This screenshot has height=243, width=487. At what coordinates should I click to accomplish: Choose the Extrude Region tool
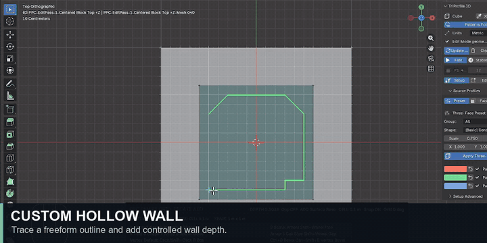(x=10, y=122)
